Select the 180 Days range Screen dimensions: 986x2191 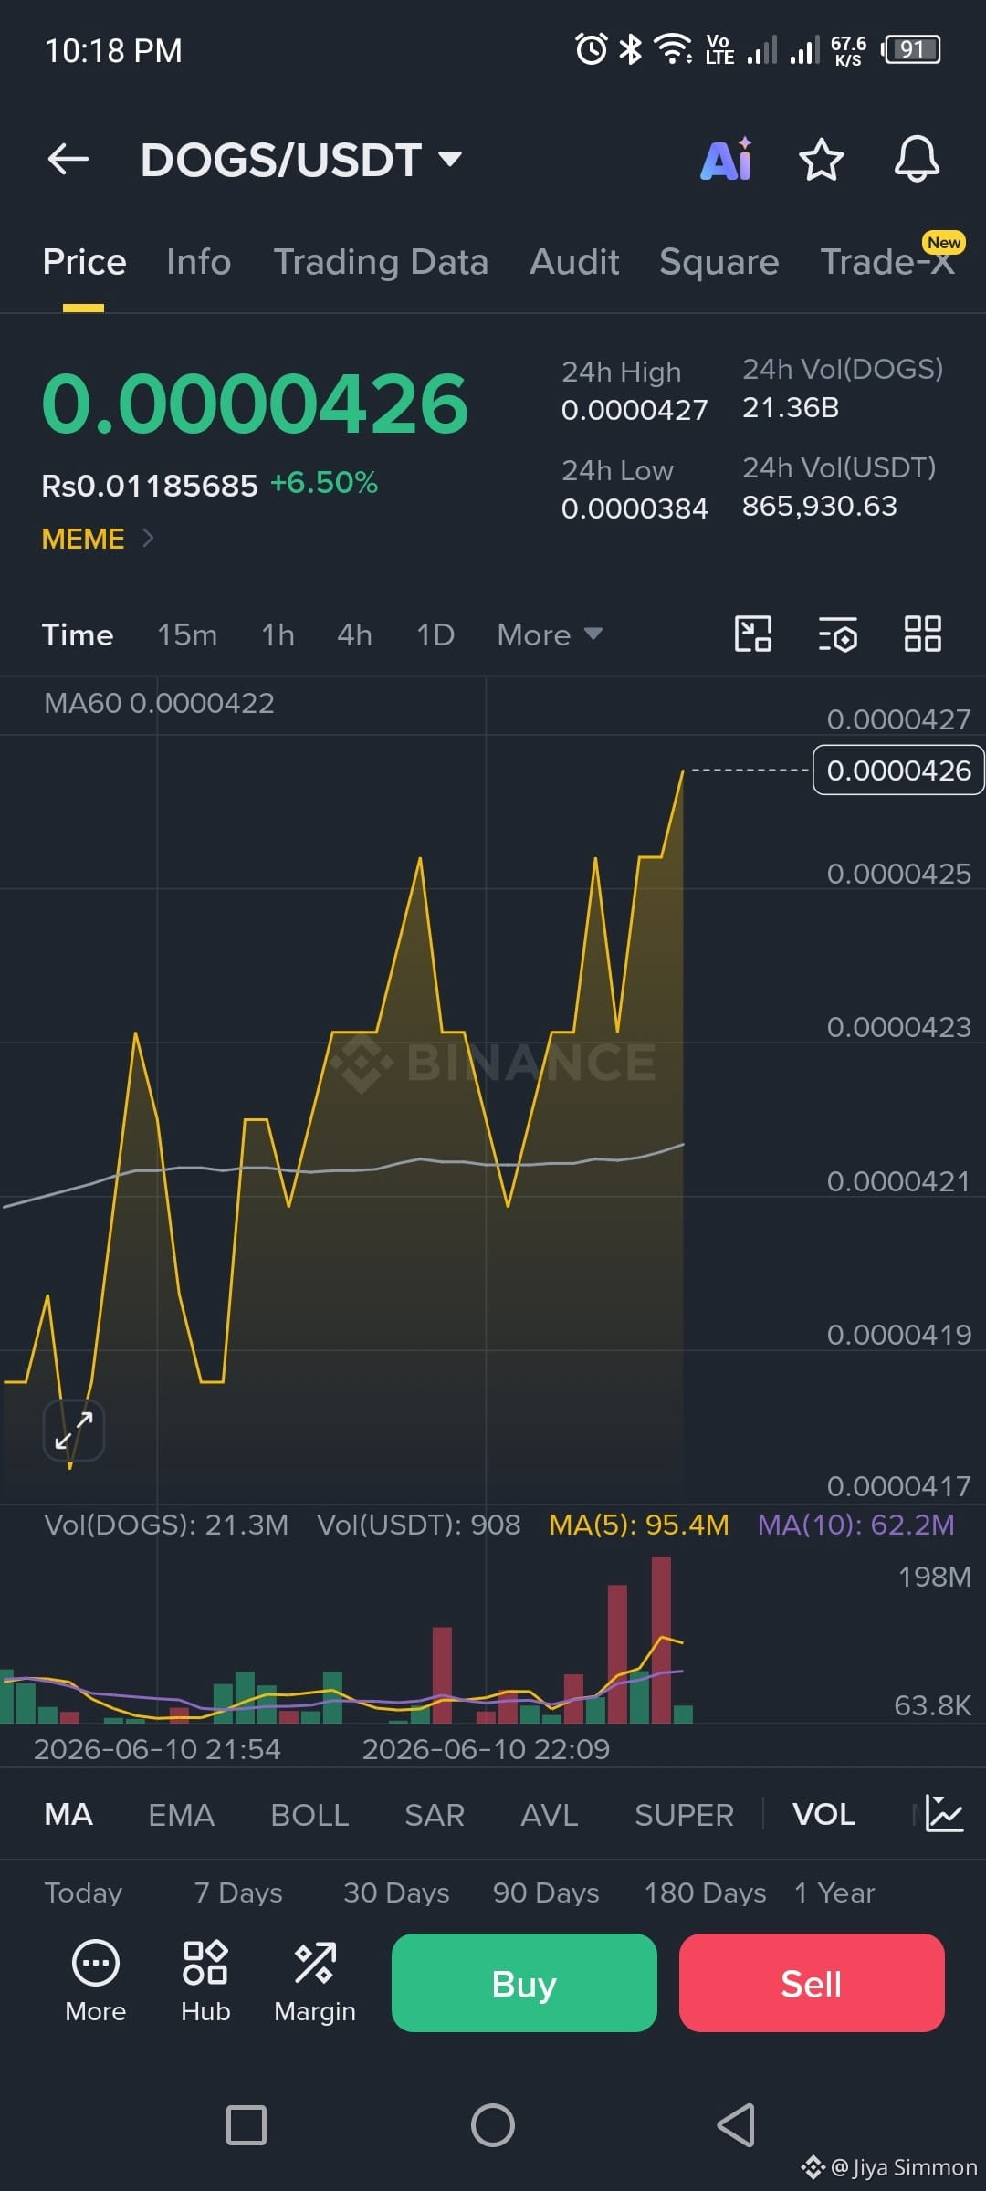pyautogui.click(x=705, y=1892)
